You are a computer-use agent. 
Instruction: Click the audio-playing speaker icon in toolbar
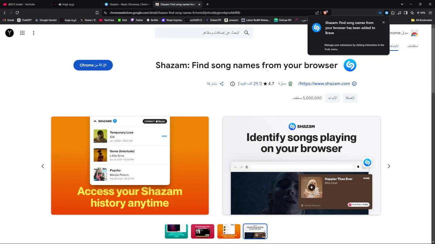[x=380, y=13]
